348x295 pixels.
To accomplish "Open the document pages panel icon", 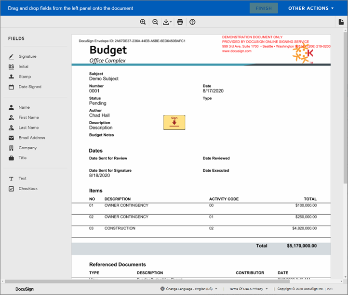I will (341, 22).
